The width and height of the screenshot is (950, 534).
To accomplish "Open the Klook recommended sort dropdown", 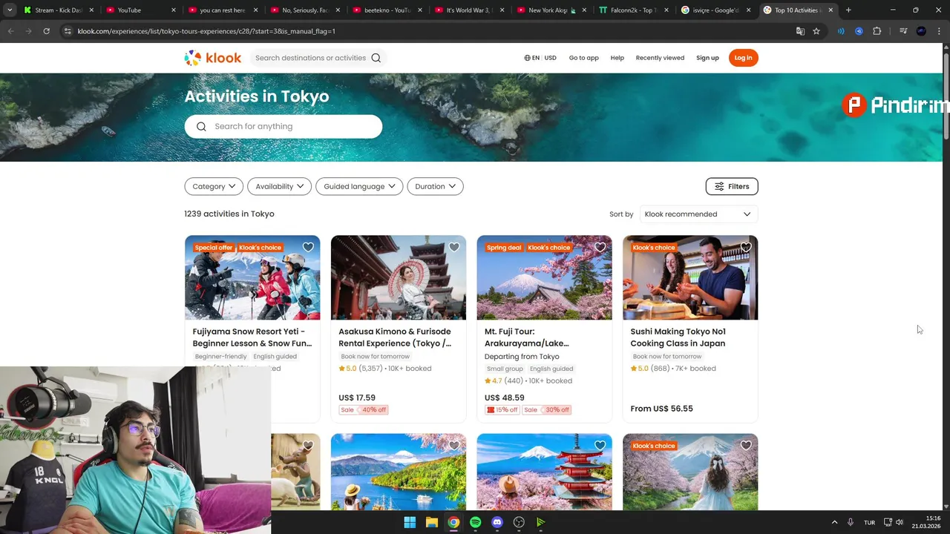I will point(698,214).
